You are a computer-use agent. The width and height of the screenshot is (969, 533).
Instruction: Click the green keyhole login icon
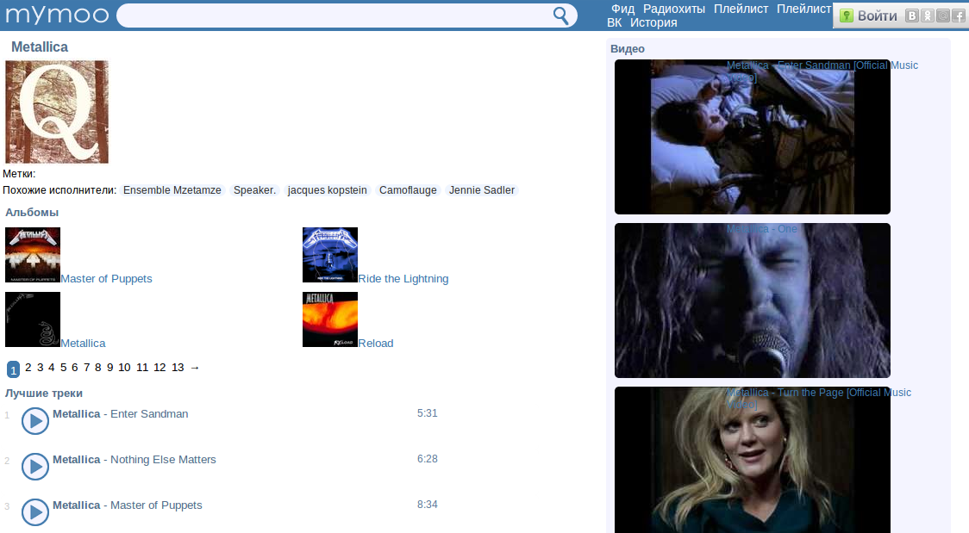coord(847,16)
